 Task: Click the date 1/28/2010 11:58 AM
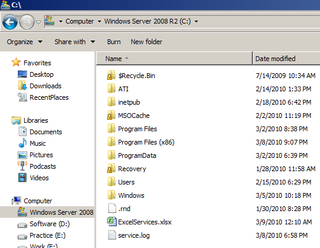286,169
